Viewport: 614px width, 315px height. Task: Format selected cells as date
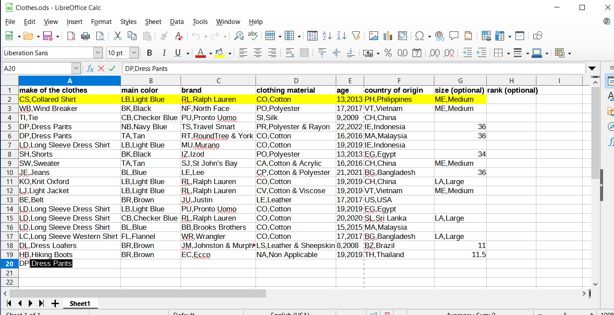tap(417, 53)
